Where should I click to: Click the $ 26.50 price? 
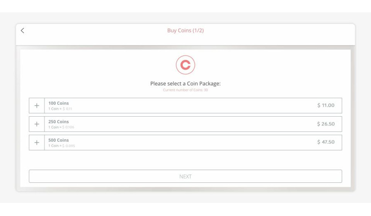[326, 124]
